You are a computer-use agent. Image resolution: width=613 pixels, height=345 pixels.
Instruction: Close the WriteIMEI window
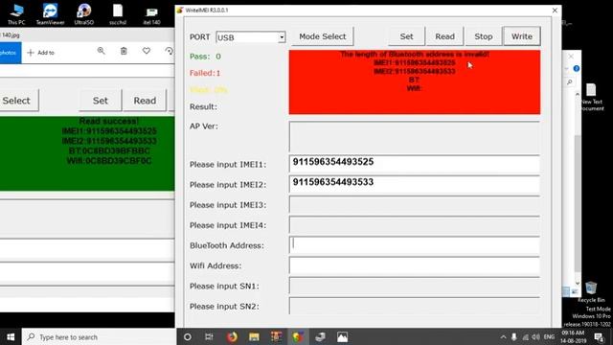tap(555, 11)
